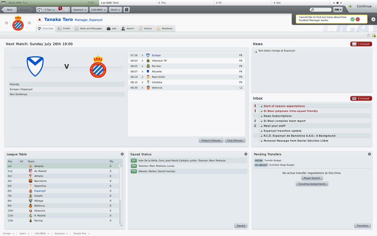Open the LIGA BBVA dropdown
The height and width of the screenshot is (236, 377).
pyautogui.click(x=98, y=10)
